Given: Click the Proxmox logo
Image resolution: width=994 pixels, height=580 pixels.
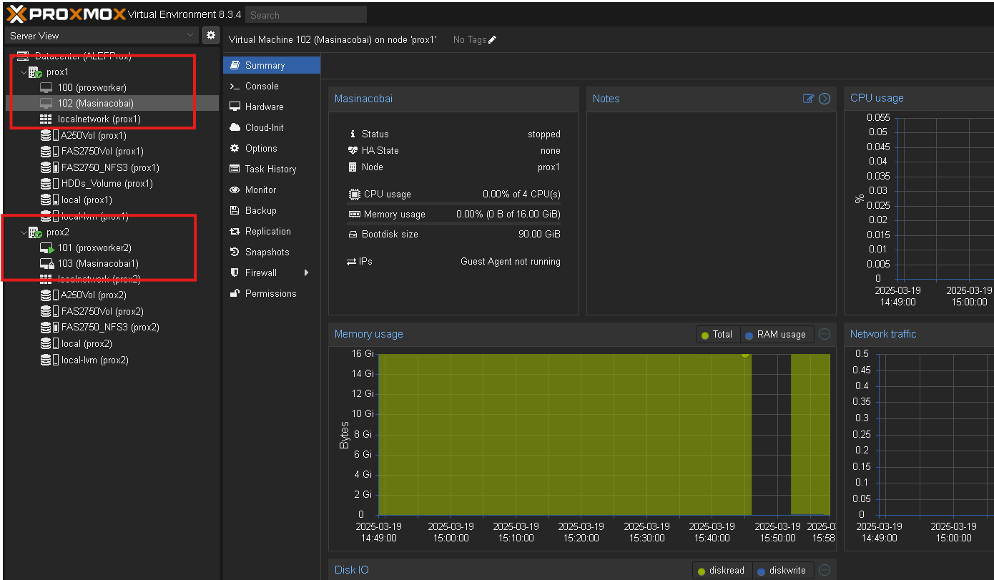Looking at the screenshot, I should coord(65,14).
